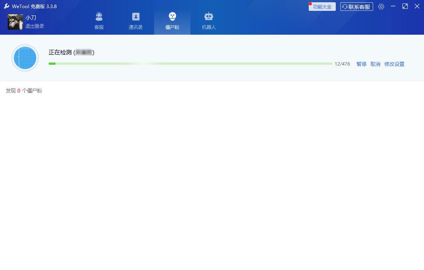Maximize the WeTool window
This screenshot has width=424, height=270.
point(405,7)
